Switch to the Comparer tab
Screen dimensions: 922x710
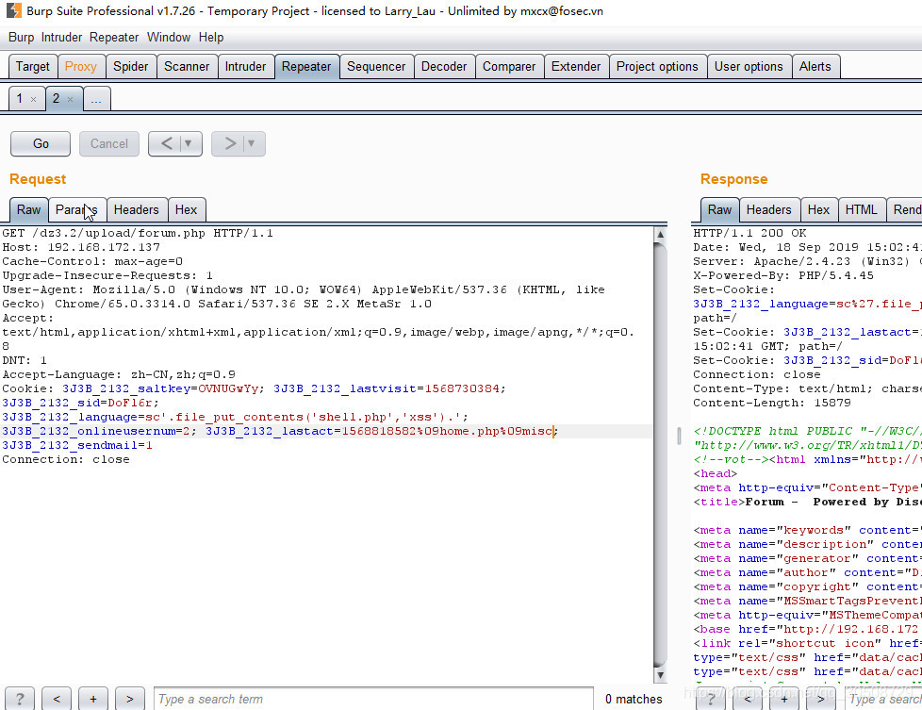coord(509,66)
